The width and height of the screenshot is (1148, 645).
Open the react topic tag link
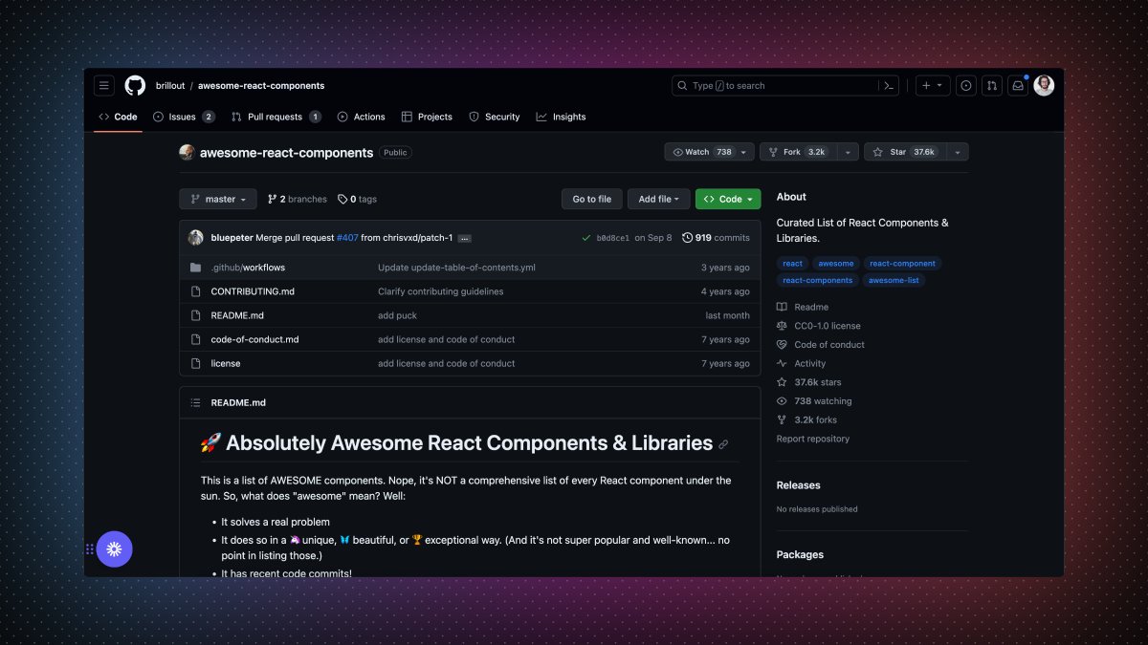792,263
